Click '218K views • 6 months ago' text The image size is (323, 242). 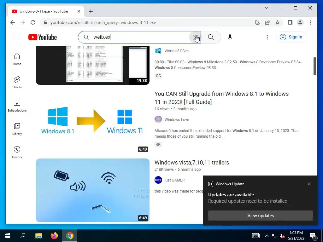178,170
